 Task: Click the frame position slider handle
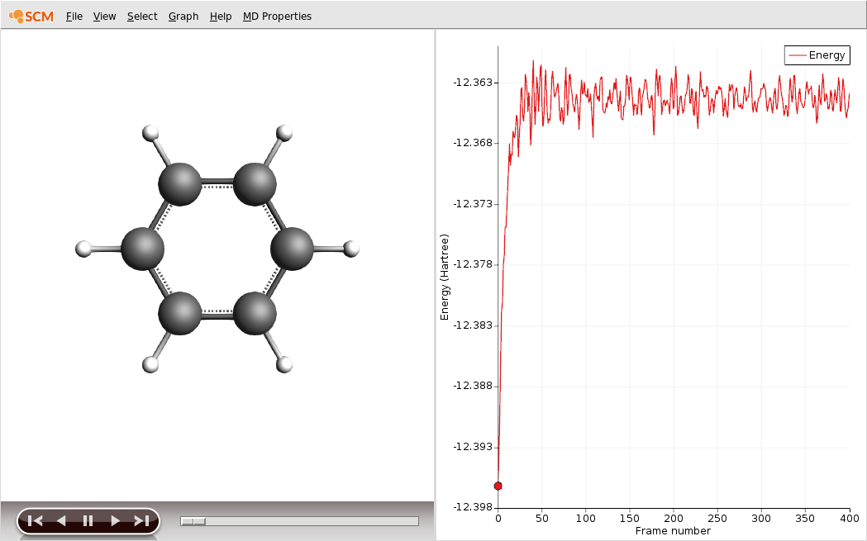pyautogui.click(x=193, y=521)
